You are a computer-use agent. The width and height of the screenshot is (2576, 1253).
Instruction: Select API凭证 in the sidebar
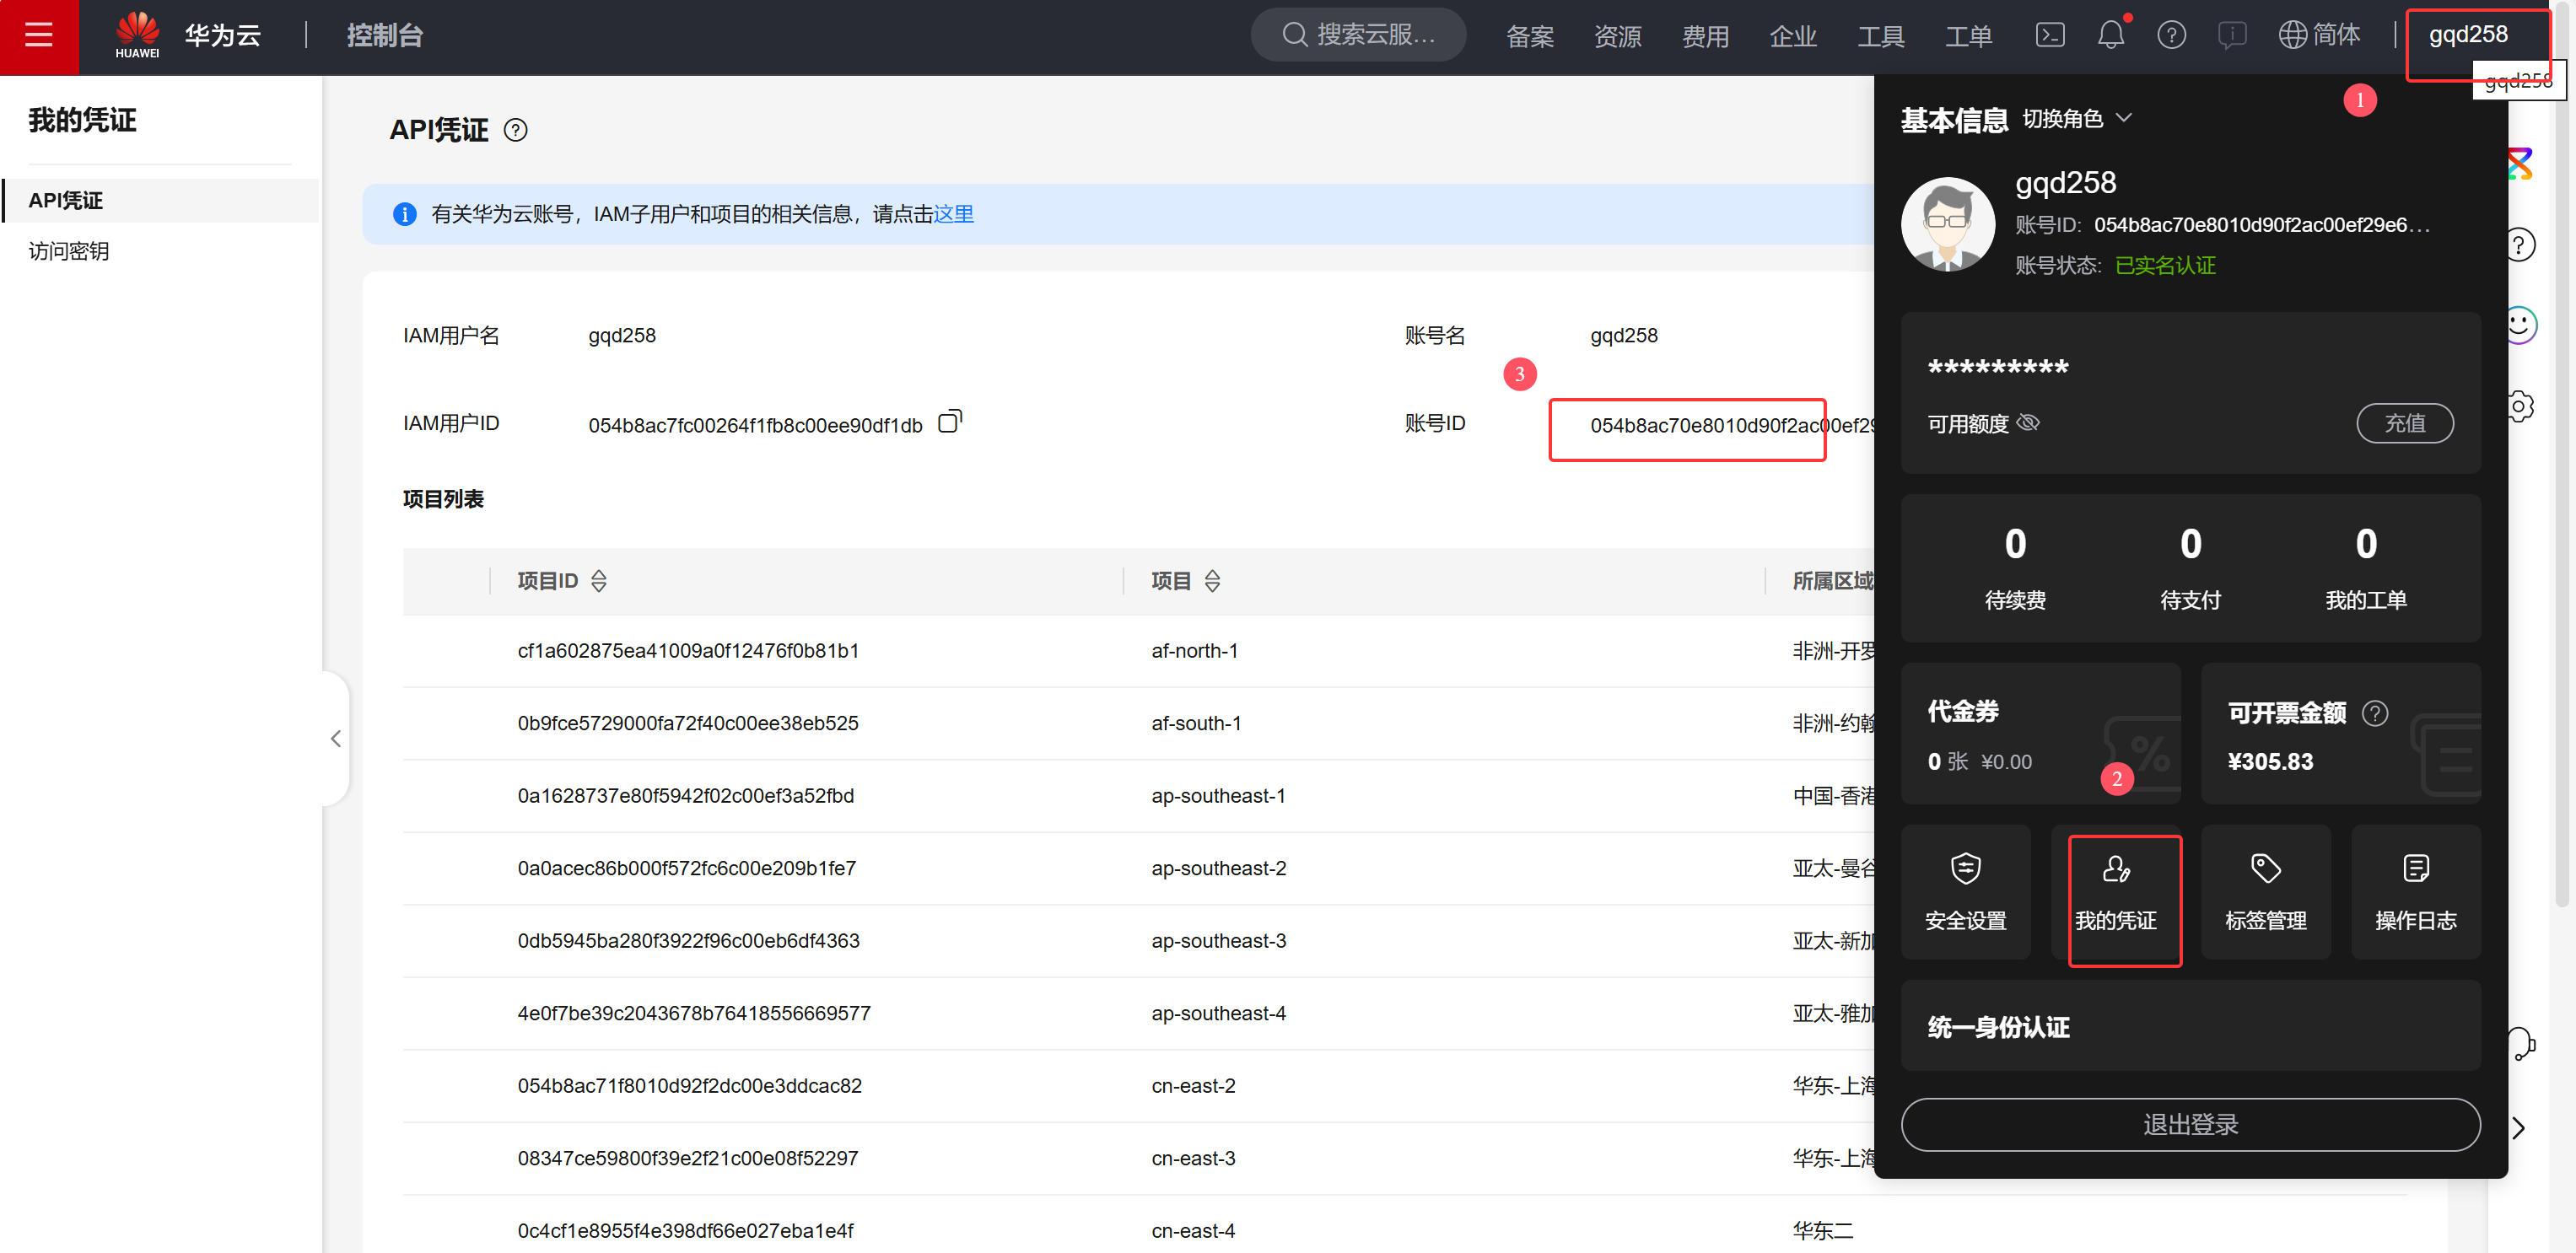(x=160, y=201)
